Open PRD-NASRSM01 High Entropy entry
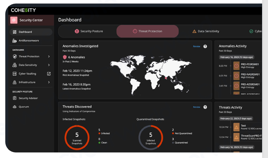268x158 pixels. 248,76
